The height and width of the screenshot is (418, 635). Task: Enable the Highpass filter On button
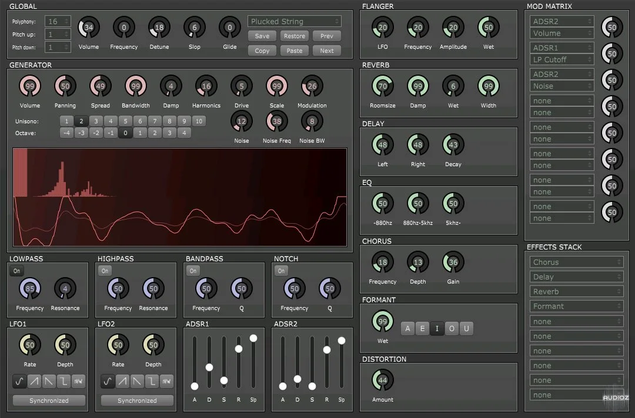tap(105, 271)
